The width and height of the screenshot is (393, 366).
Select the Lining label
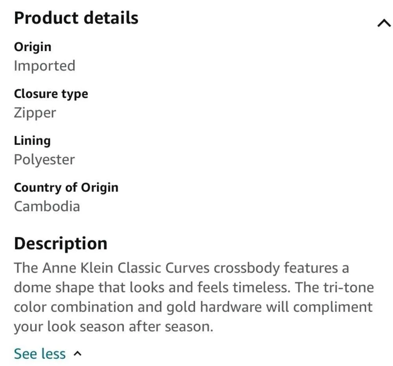(x=32, y=140)
